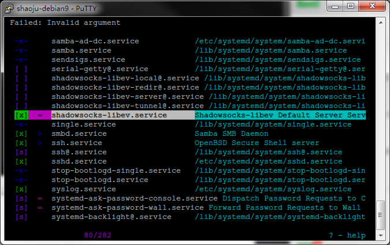Screen dimensions: 390x245
Task: Click the equals indicator for systemd-ask-password-wall.service
Action: pos(40,207)
